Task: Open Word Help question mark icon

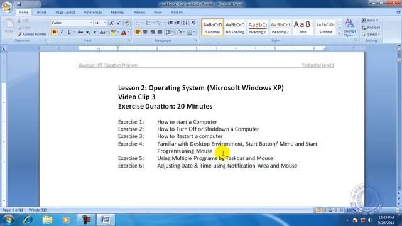Action: click(x=398, y=12)
